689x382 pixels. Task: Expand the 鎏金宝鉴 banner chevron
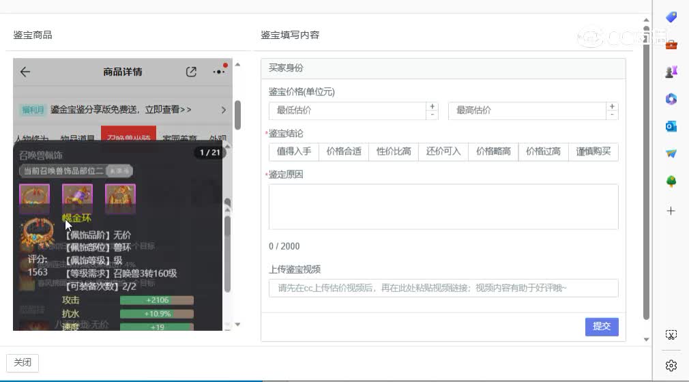pyautogui.click(x=224, y=110)
